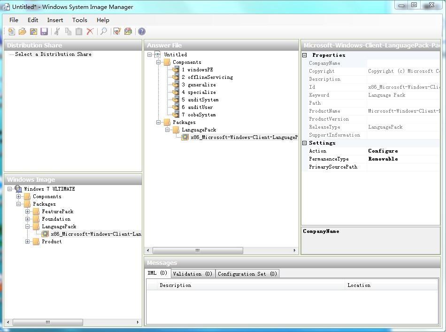Click the FeaturePack folder icon

[36, 211]
